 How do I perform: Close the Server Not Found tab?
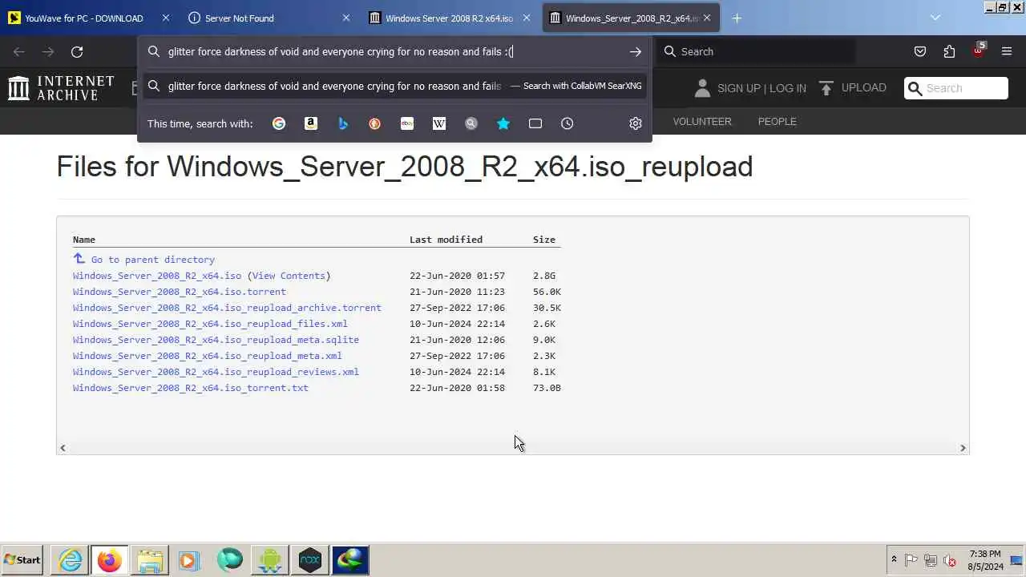[346, 18]
